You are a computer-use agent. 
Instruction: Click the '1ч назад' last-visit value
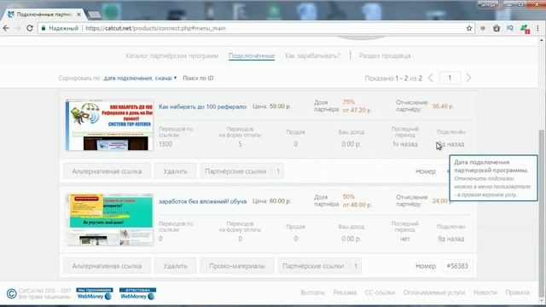click(405, 144)
